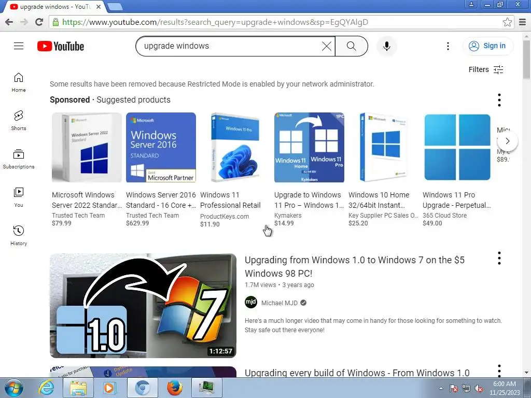
Task: Open a new browser tab
Action: (x=115, y=7)
